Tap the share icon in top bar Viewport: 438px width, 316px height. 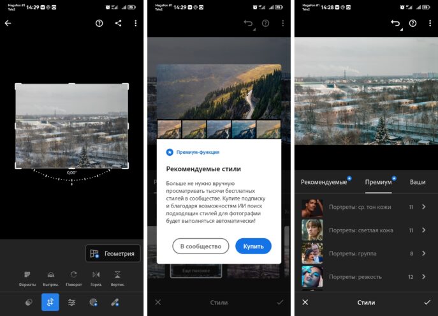(118, 23)
